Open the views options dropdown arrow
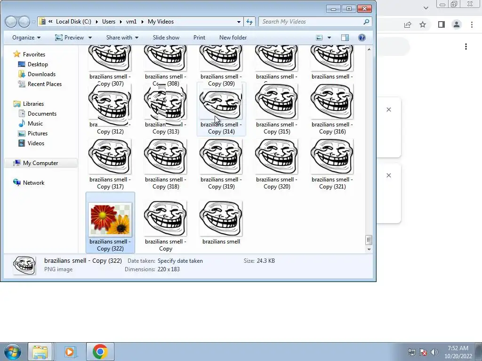 click(329, 38)
